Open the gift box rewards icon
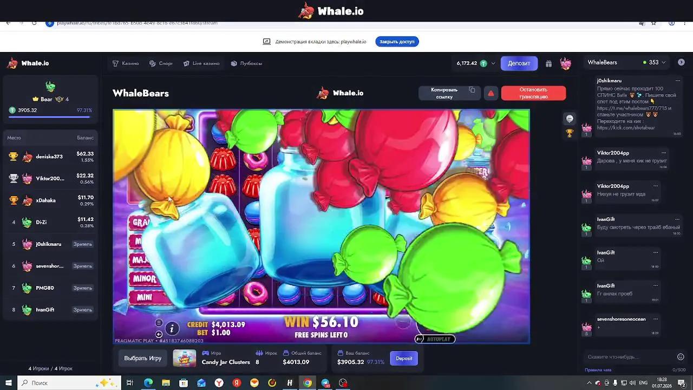 pos(548,63)
